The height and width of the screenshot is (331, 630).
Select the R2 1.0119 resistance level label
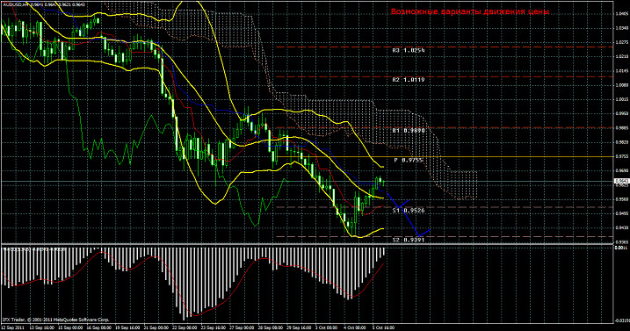tap(409, 80)
